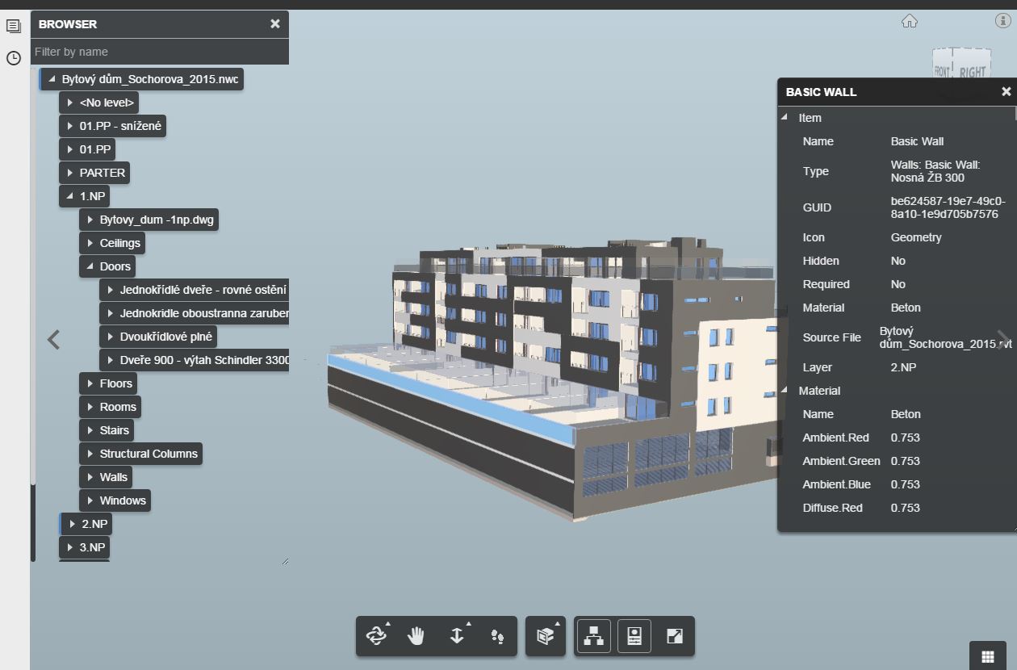Image resolution: width=1017 pixels, height=670 pixels.
Task: Select the Orbit tool
Action: click(376, 636)
